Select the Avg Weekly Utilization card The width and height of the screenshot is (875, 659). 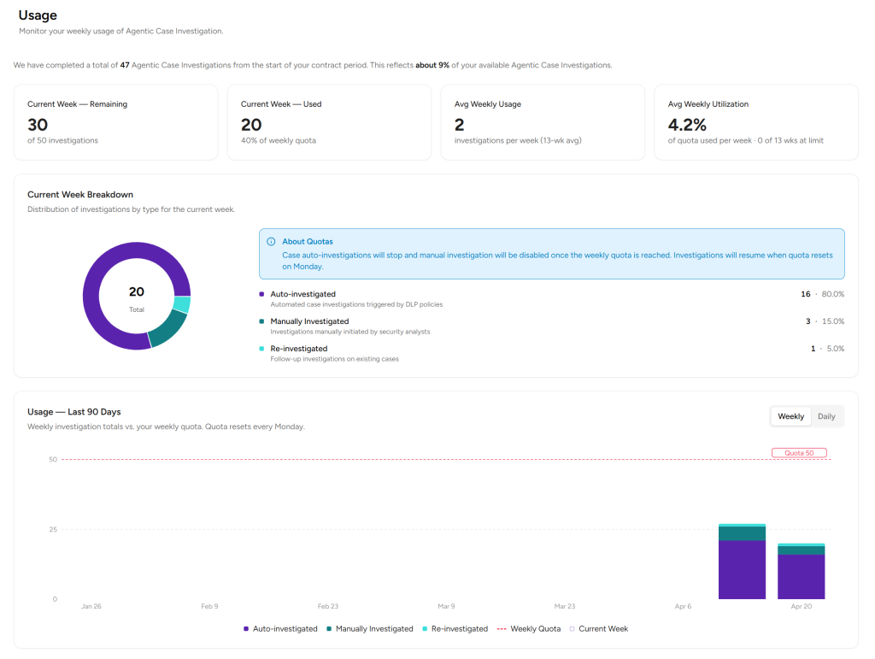click(x=756, y=122)
